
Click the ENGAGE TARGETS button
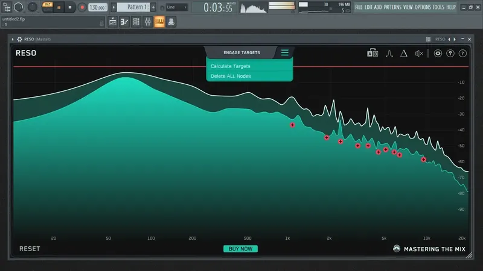(241, 52)
